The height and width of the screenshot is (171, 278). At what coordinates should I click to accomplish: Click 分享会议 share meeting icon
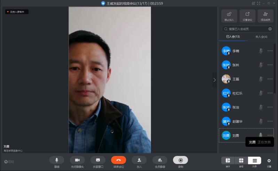coord(247,16)
